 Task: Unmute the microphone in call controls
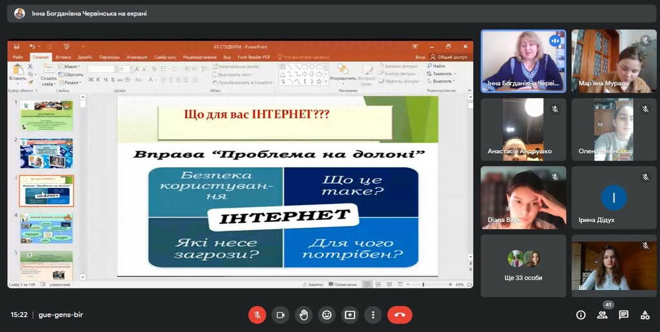pos(257,315)
